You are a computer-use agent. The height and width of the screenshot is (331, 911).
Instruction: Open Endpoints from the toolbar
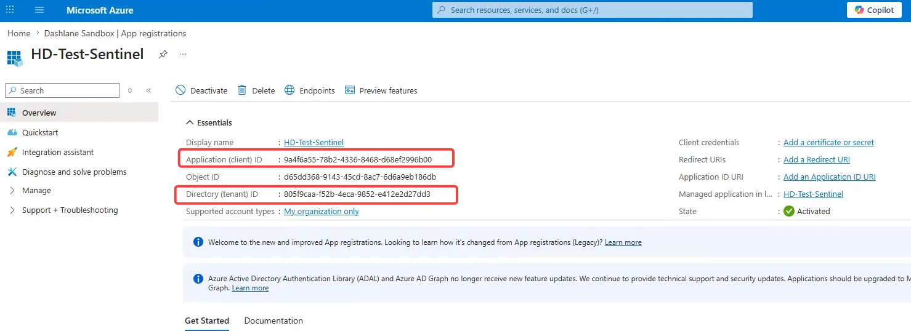tap(310, 90)
